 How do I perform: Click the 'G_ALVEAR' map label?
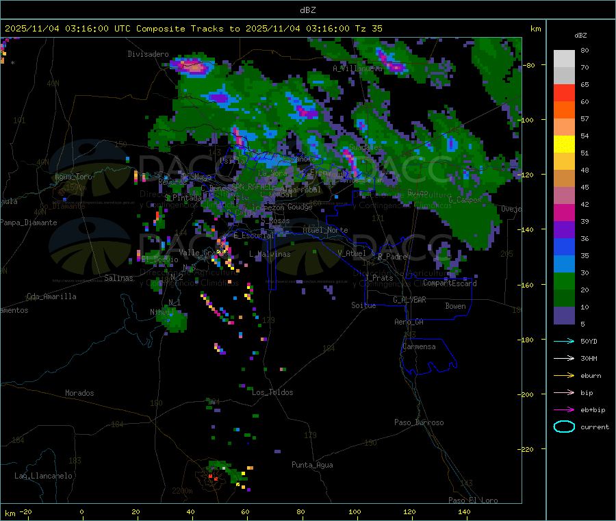pyautogui.click(x=409, y=300)
